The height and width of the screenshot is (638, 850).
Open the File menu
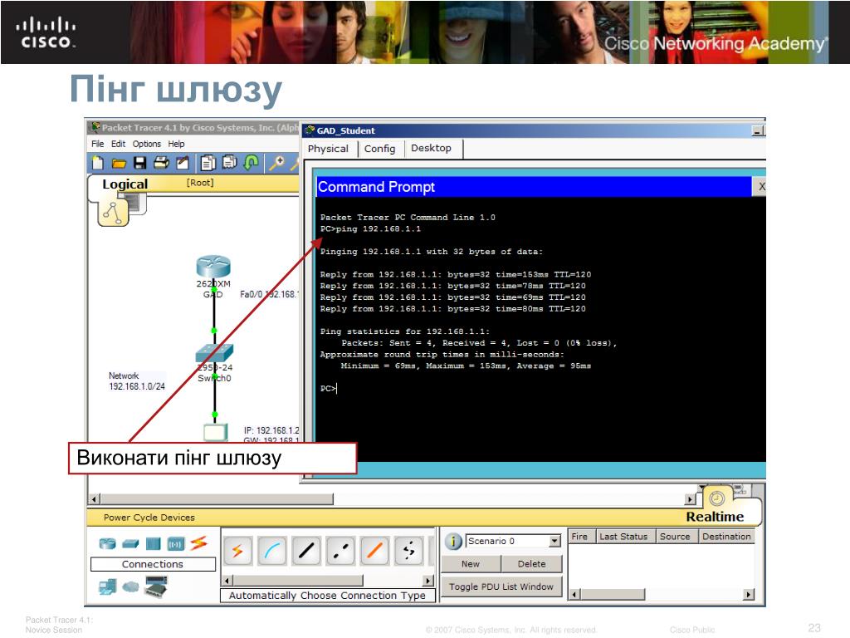pyautogui.click(x=97, y=144)
